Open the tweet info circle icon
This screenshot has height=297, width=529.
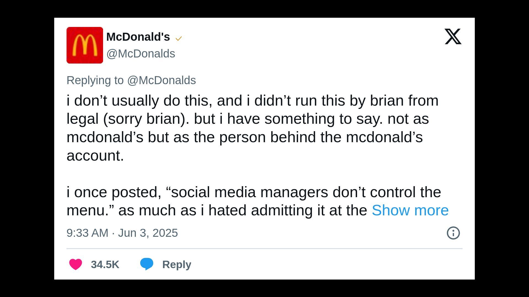click(453, 233)
